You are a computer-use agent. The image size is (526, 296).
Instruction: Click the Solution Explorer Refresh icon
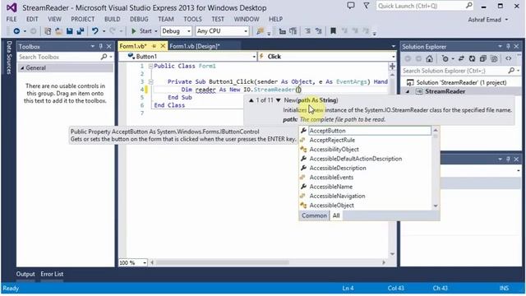coord(472,59)
